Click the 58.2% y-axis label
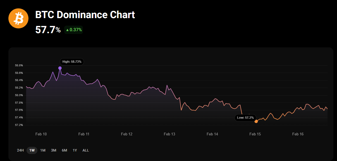This screenshot has width=337, height=161. (x=19, y=88)
